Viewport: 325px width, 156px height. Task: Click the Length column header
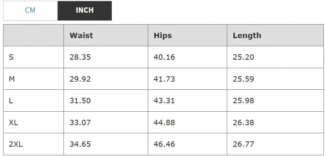click(247, 35)
